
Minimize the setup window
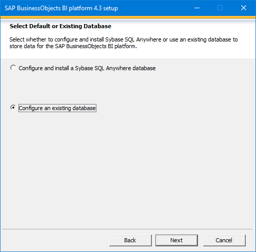[x=197, y=8]
